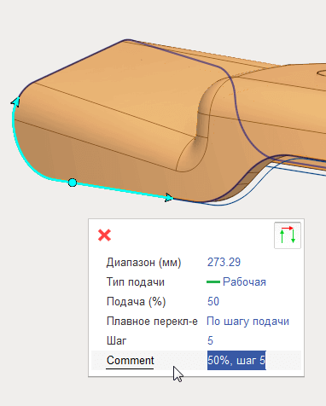Click the Шаг row label
The image size is (326, 406).
(116, 340)
